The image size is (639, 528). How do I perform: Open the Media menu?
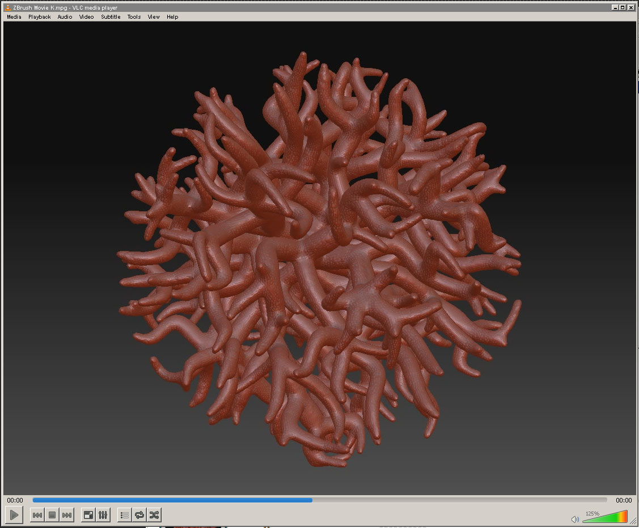[14, 17]
